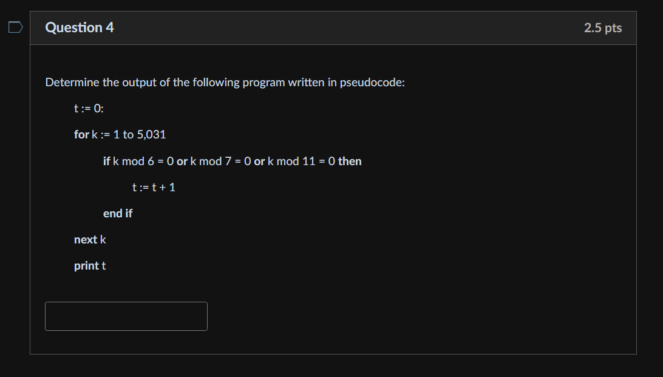Click the pseudocode instruction sentence
This screenshot has height=377, width=663.
[225, 82]
